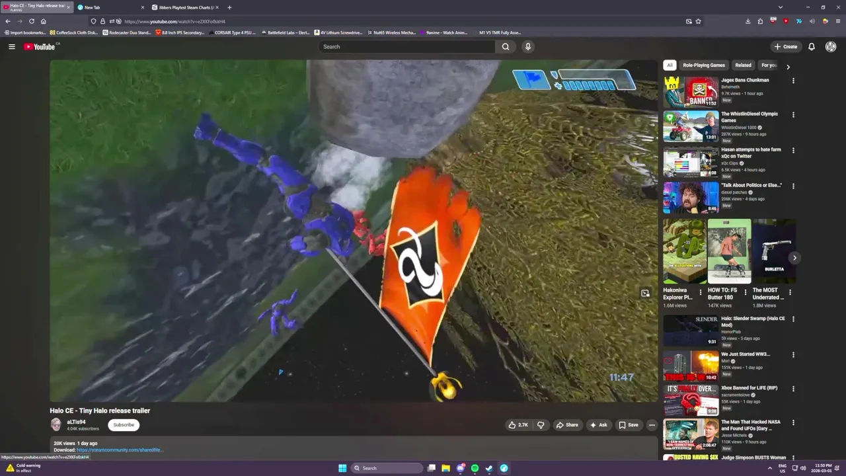The height and width of the screenshot is (476, 846).
Task: Open the YouTube guide hamburger menu
Action: (x=11, y=46)
